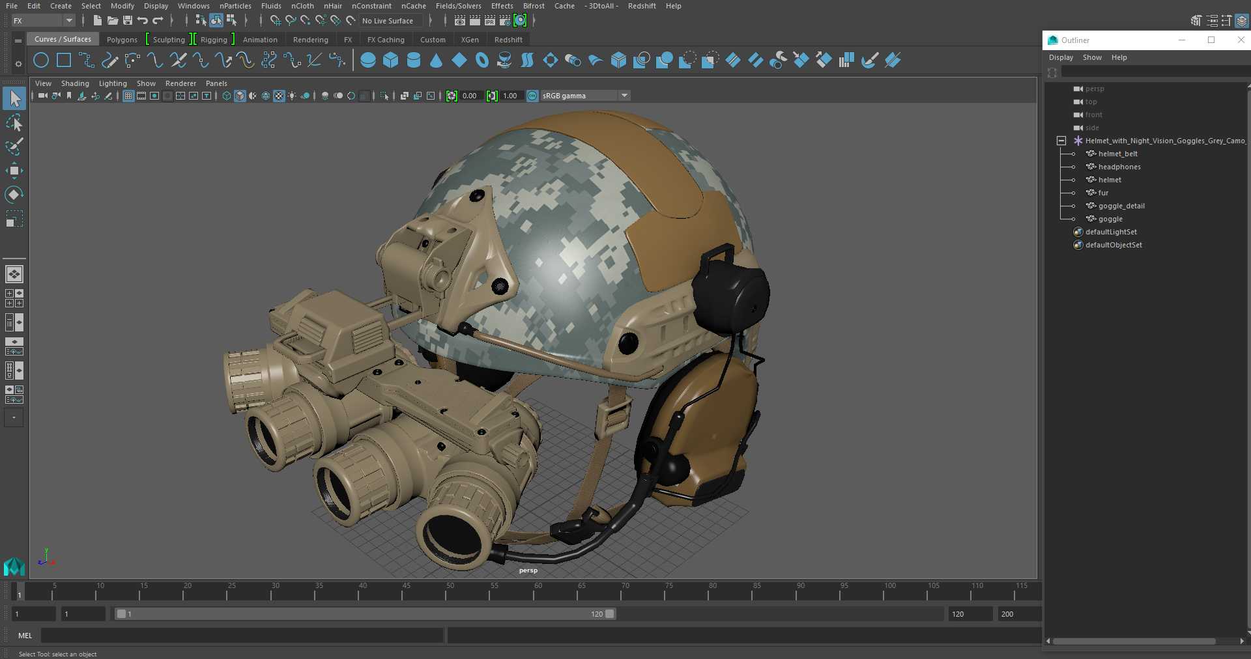This screenshot has width=1251, height=659.
Task: Click the Revolve surface shelf icon
Action: point(504,61)
